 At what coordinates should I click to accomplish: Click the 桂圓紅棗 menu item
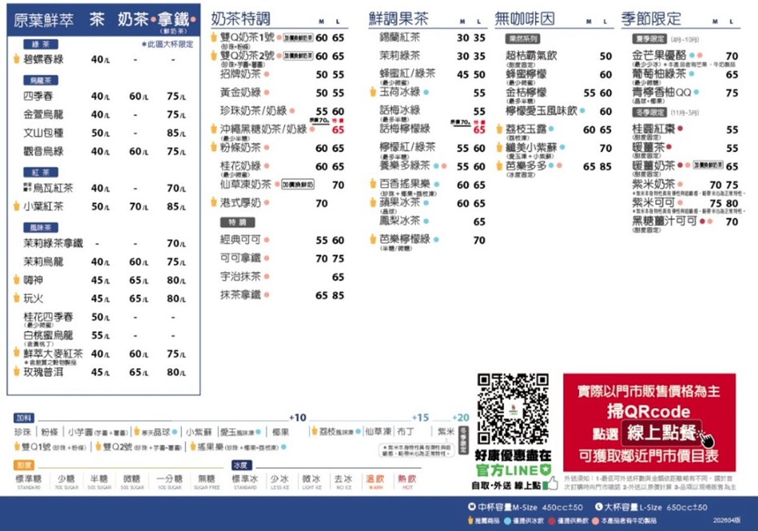[x=653, y=129]
